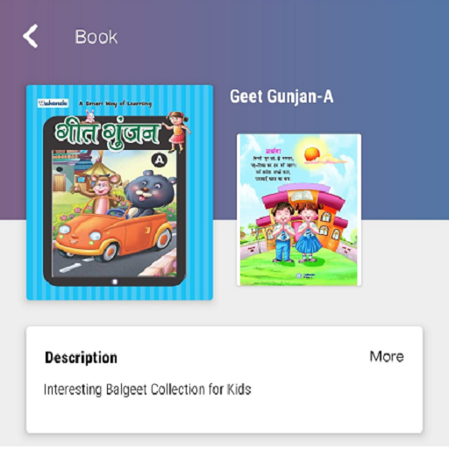Tap 'A Smart Way of Learning' tagline
449x449 pixels.
116,103
